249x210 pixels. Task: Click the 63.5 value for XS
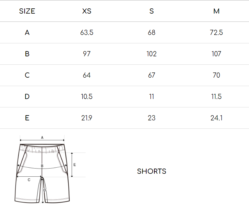pos(87,32)
